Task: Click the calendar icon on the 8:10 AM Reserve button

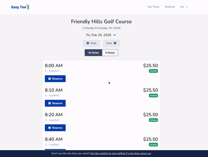Action: tap(49, 103)
